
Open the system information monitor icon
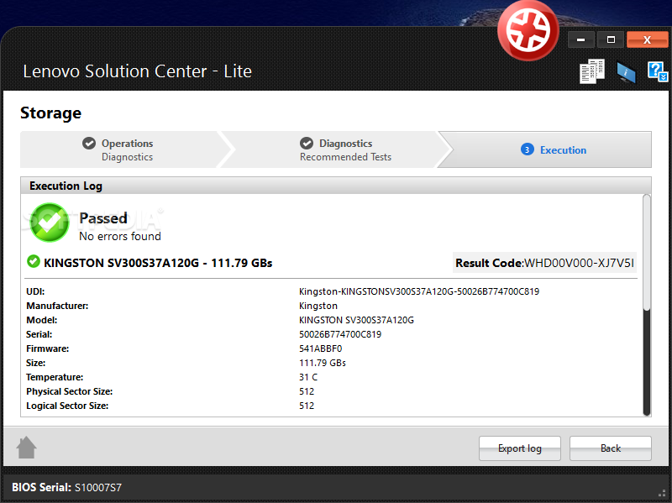pyautogui.click(x=626, y=72)
